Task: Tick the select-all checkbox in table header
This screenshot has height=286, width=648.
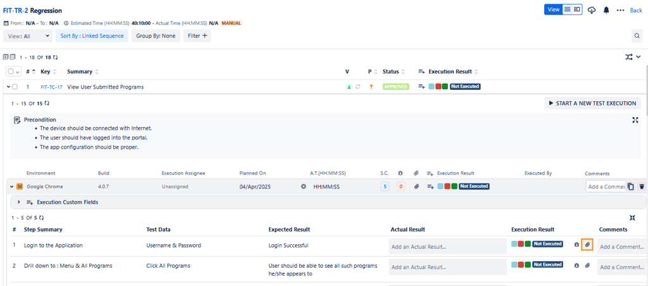Action: tap(11, 71)
